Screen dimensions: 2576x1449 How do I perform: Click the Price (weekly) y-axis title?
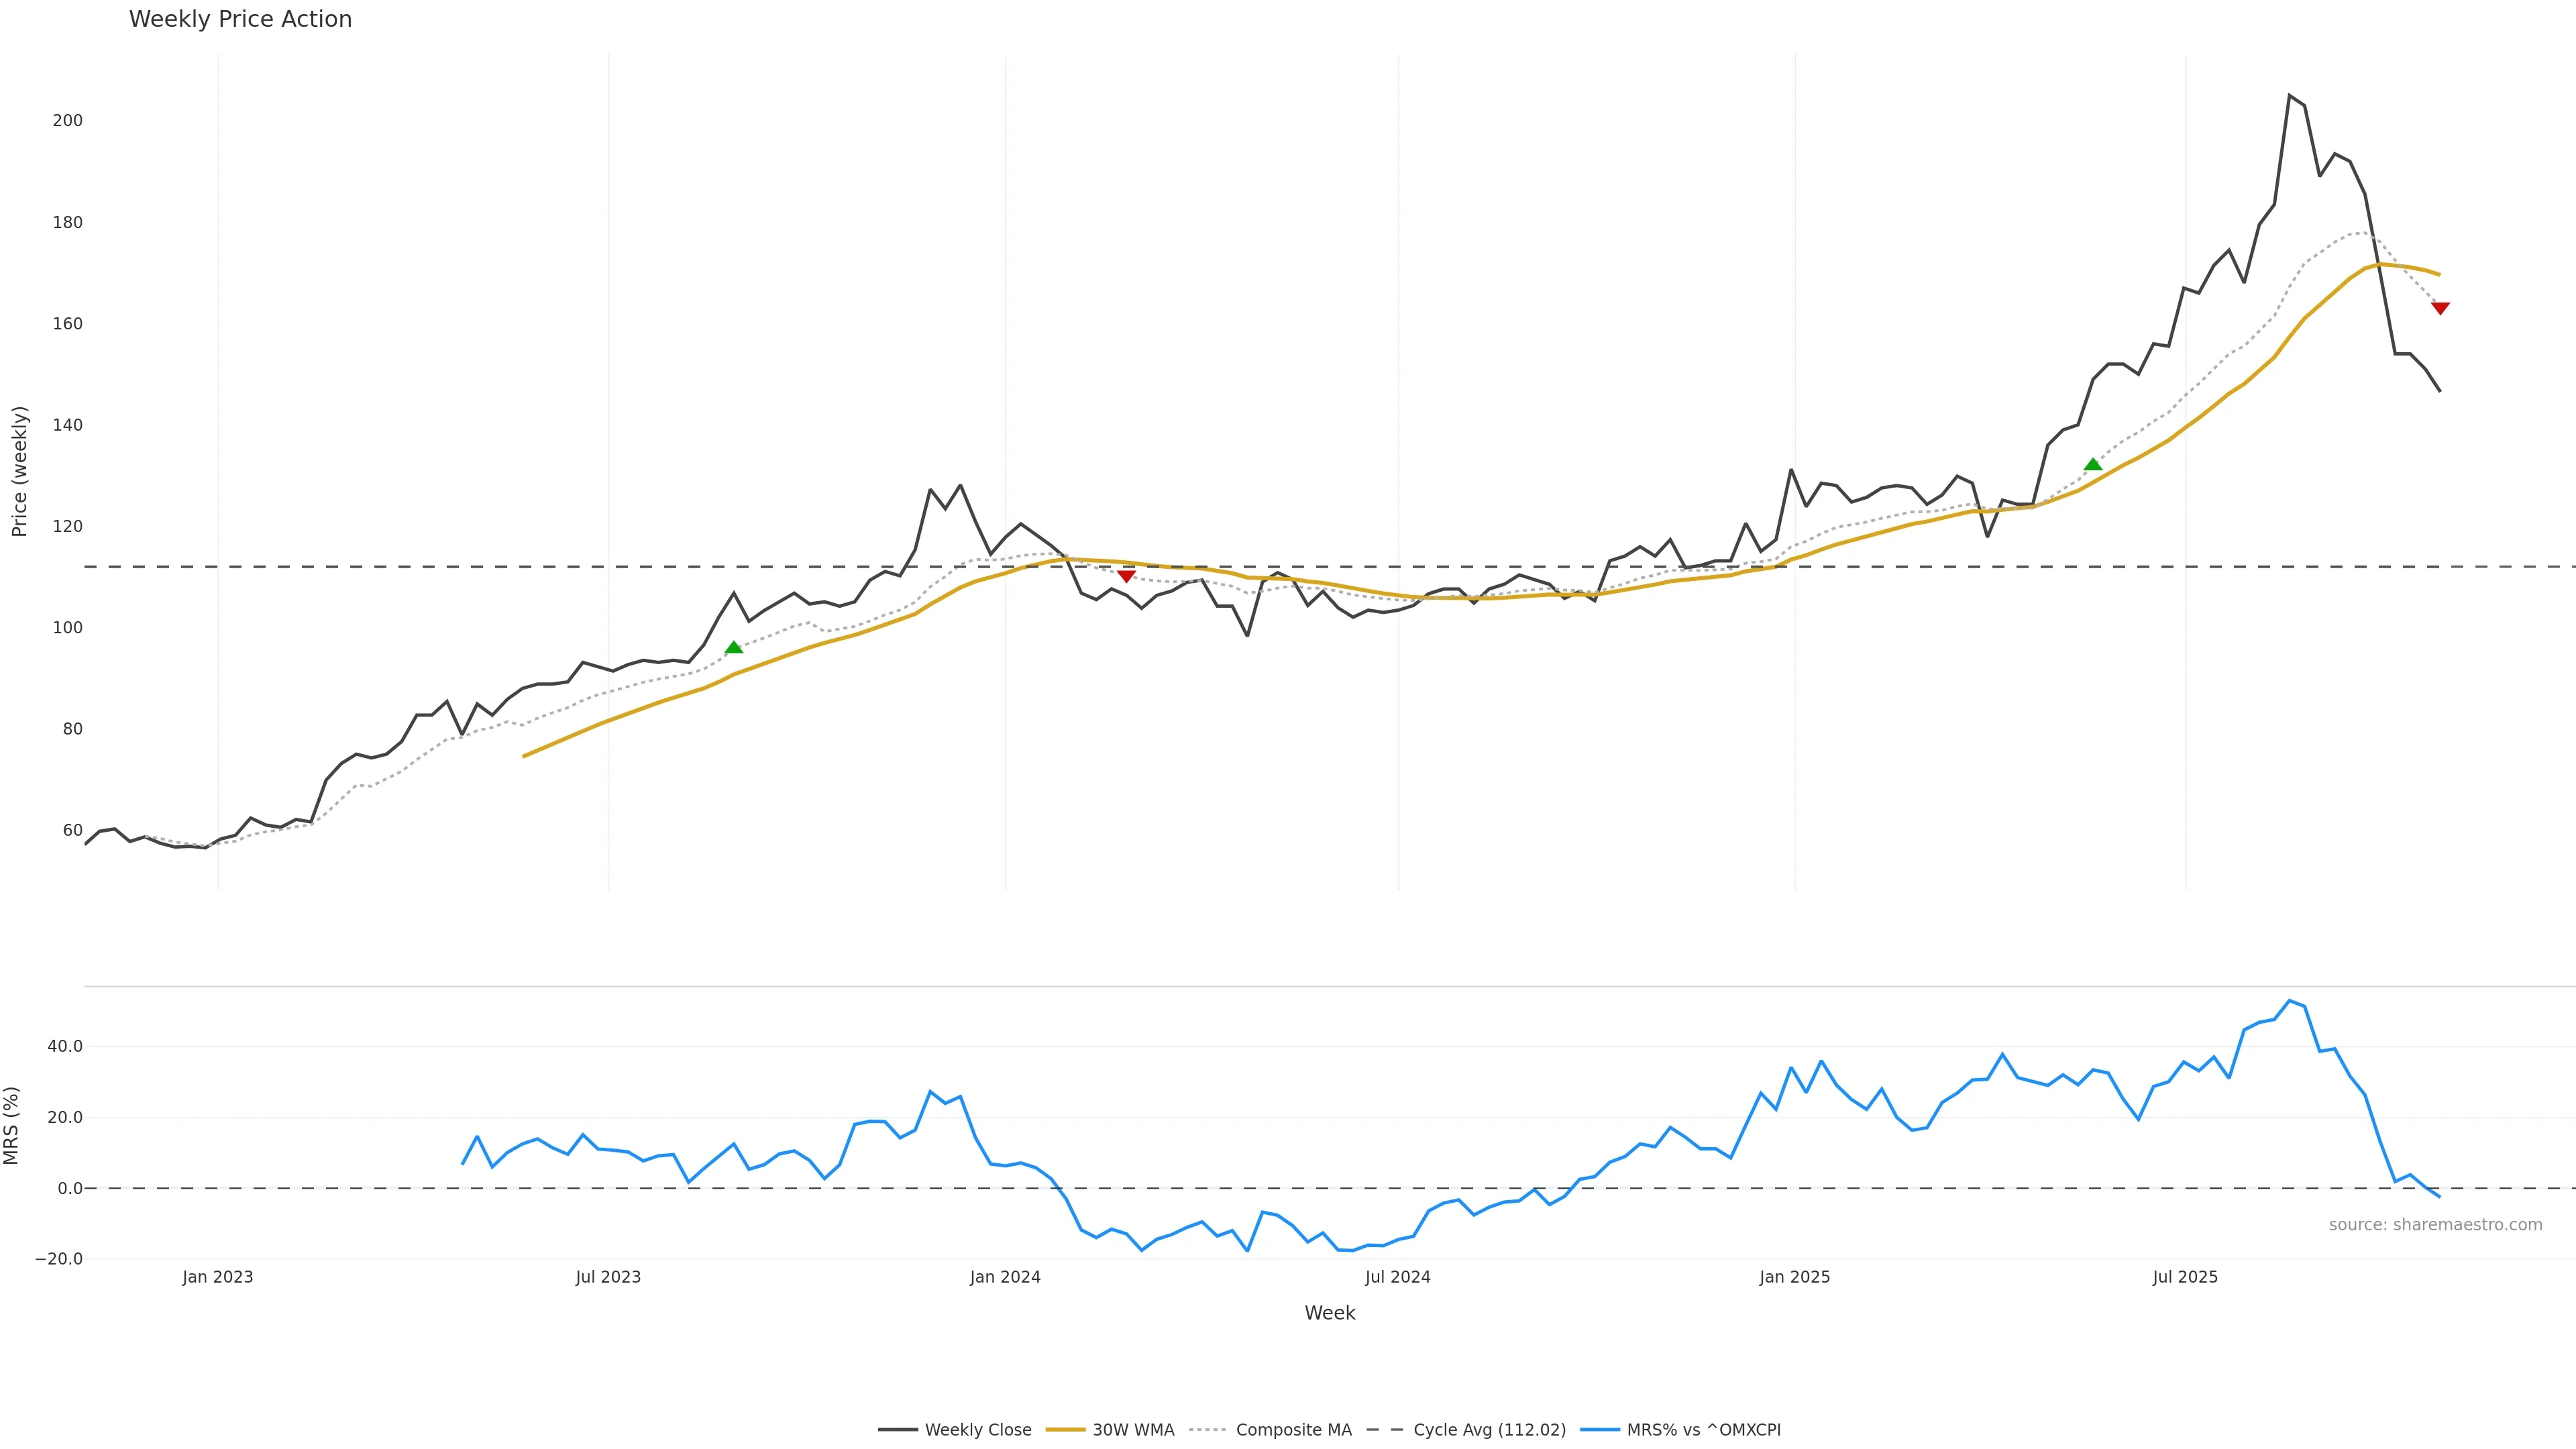click(x=19, y=471)
